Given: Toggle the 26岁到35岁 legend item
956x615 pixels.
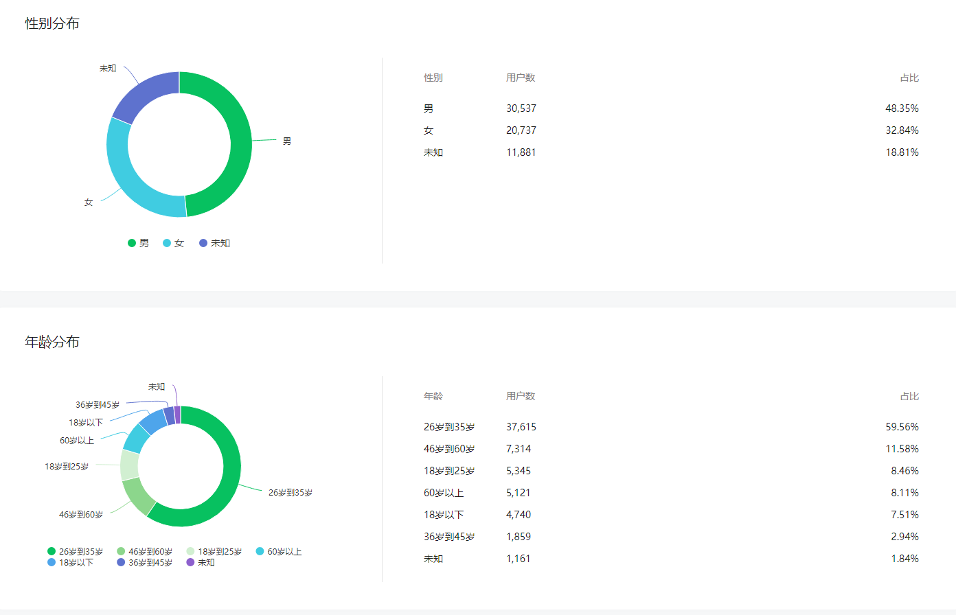Looking at the screenshot, I should 76,551.
